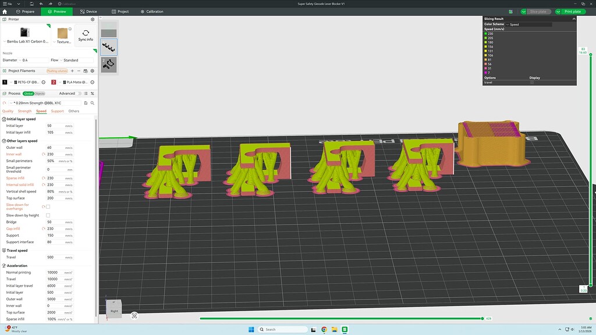Image resolution: width=596 pixels, height=335 pixels.
Task: Switch process scope to Objects
Action: 40,94
